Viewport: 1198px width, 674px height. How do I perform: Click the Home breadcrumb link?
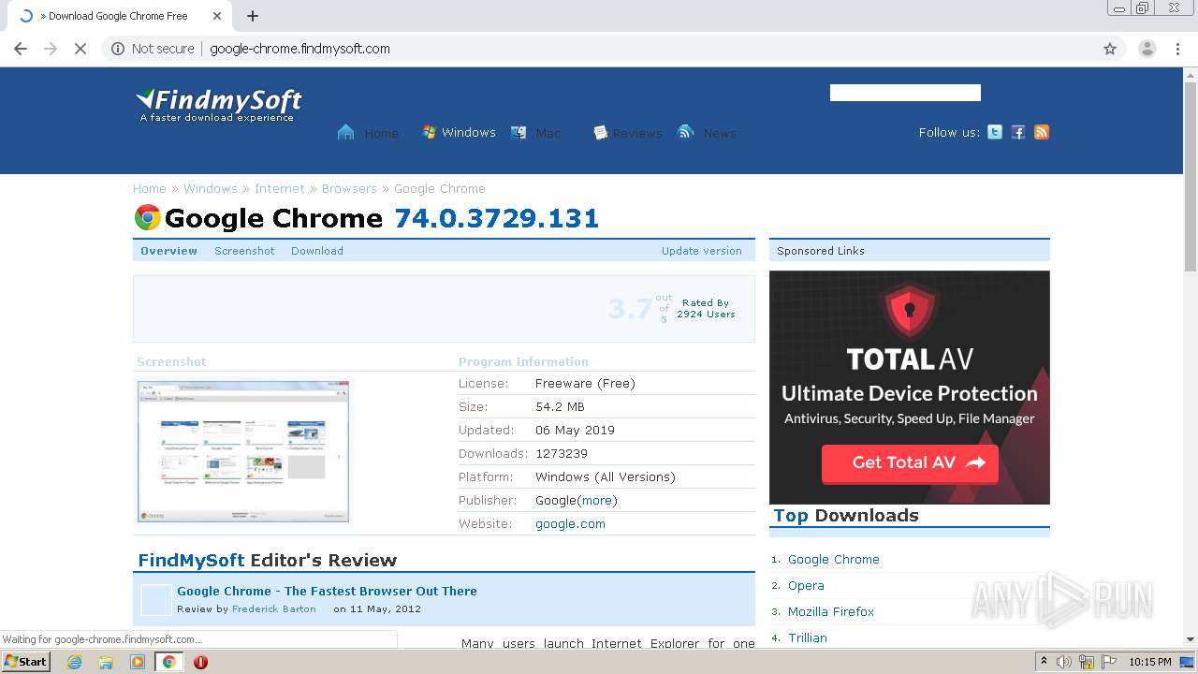pos(150,188)
